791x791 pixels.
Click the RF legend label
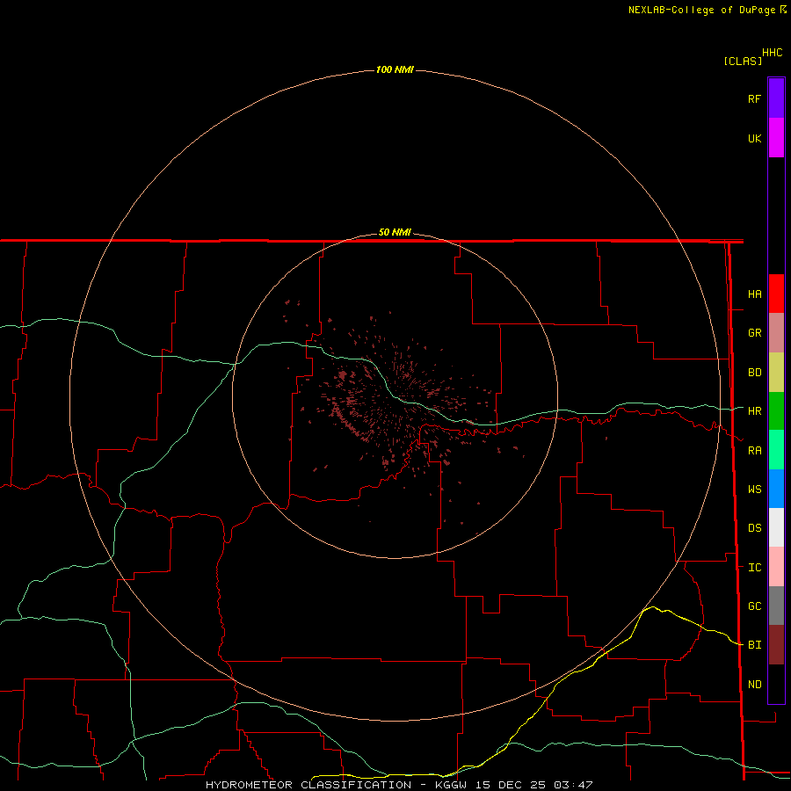pos(754,98)
